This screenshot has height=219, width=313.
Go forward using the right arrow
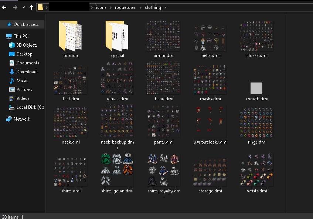coord(15,8)
